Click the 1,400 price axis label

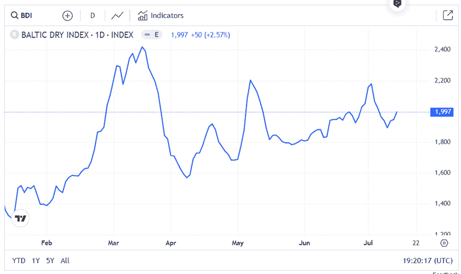[442, 203]
